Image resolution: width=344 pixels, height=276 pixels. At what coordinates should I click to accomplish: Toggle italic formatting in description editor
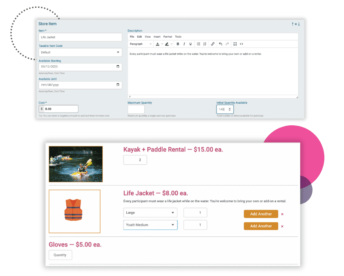(184, 44)
